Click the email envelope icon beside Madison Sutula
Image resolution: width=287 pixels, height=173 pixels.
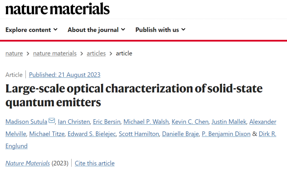coord(52,121)
